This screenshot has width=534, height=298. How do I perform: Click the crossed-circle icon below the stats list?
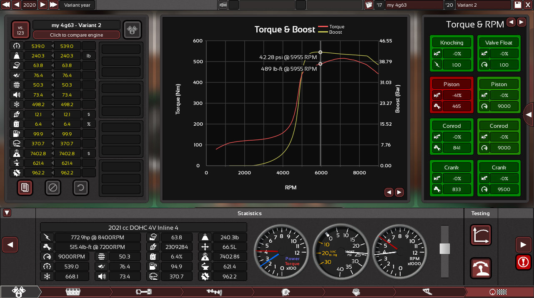coord(53,188)
